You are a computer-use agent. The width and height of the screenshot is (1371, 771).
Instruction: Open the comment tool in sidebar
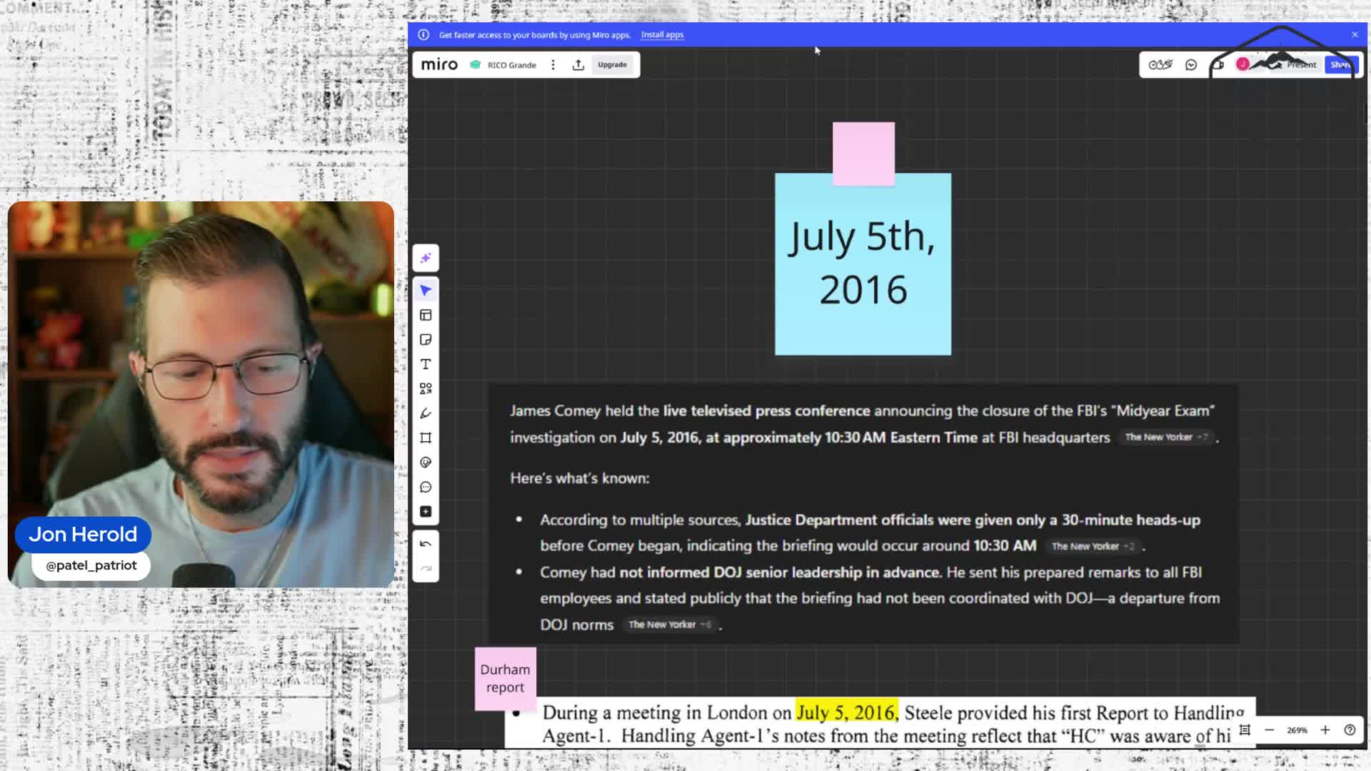tap(426, 487)
